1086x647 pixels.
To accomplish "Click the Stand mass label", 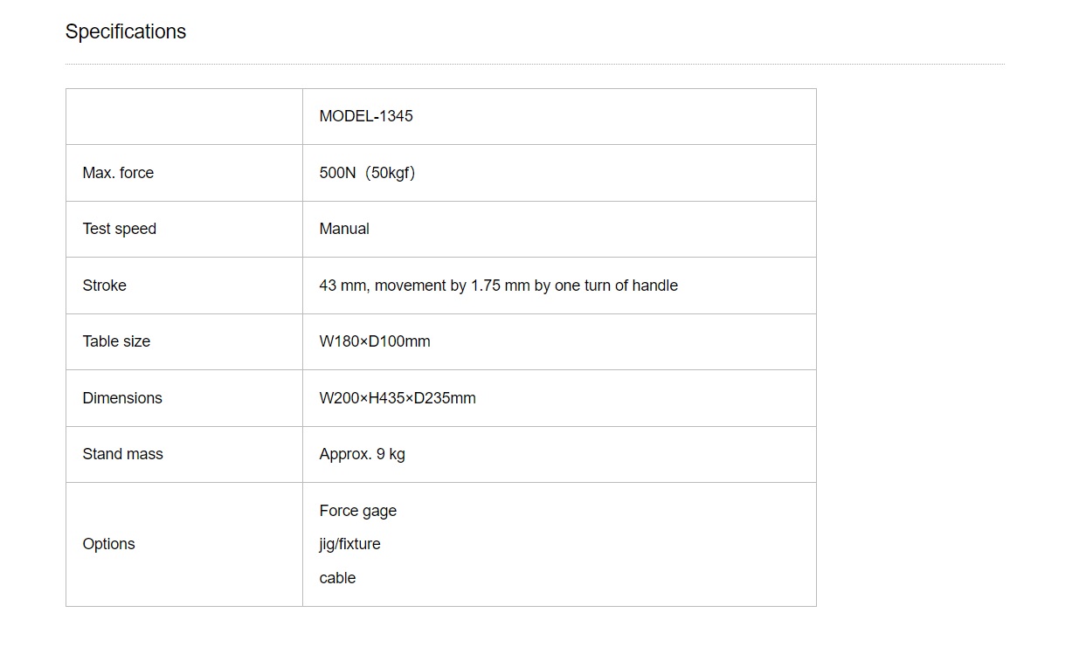I will tap(123, 454).
